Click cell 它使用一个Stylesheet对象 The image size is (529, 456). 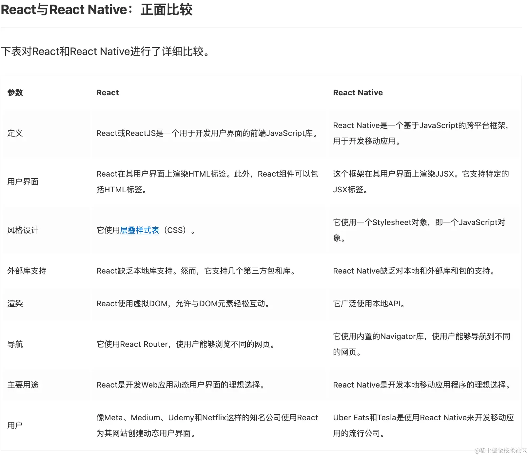420,230
